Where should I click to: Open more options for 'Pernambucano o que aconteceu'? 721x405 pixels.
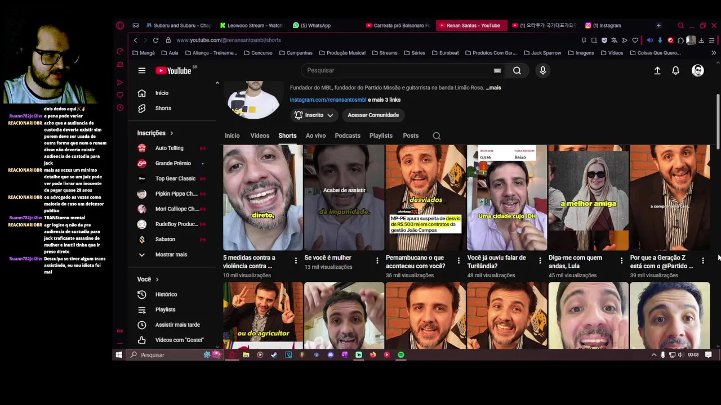459,260
